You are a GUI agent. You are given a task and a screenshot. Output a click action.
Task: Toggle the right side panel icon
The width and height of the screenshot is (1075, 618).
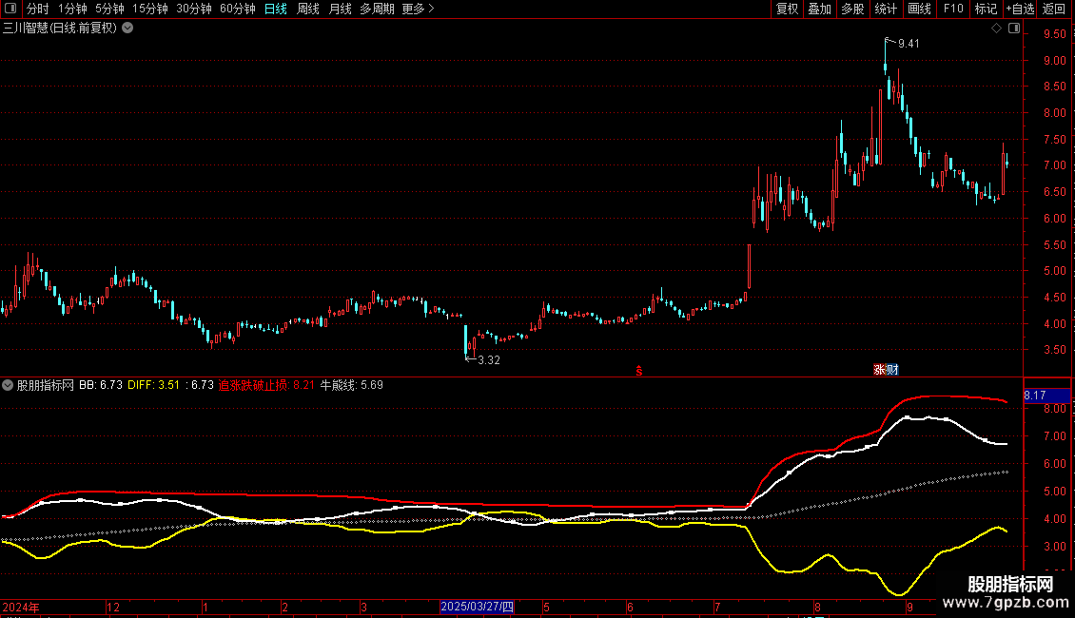click(1014, 29)
